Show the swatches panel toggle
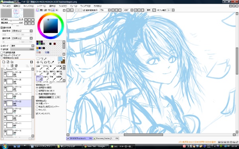This screenshot has width=239, height=149. tap(53, 10)
